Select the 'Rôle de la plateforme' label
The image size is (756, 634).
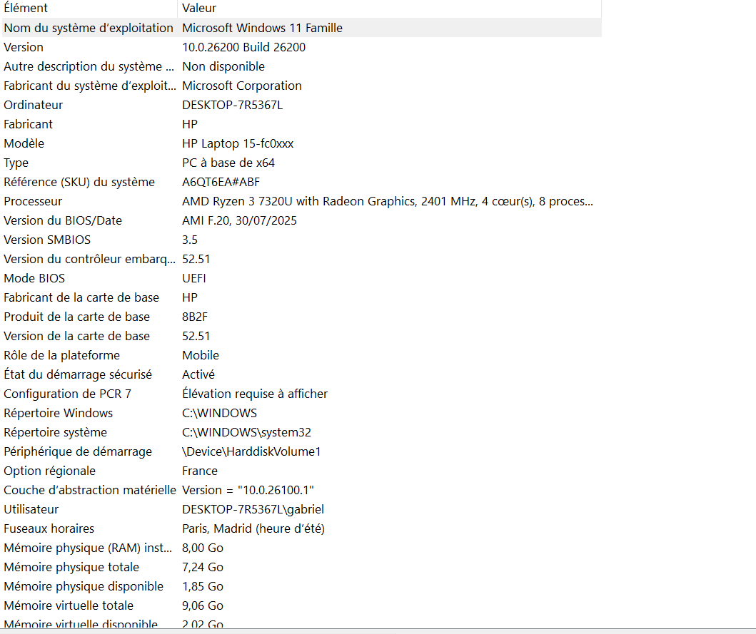61,356
